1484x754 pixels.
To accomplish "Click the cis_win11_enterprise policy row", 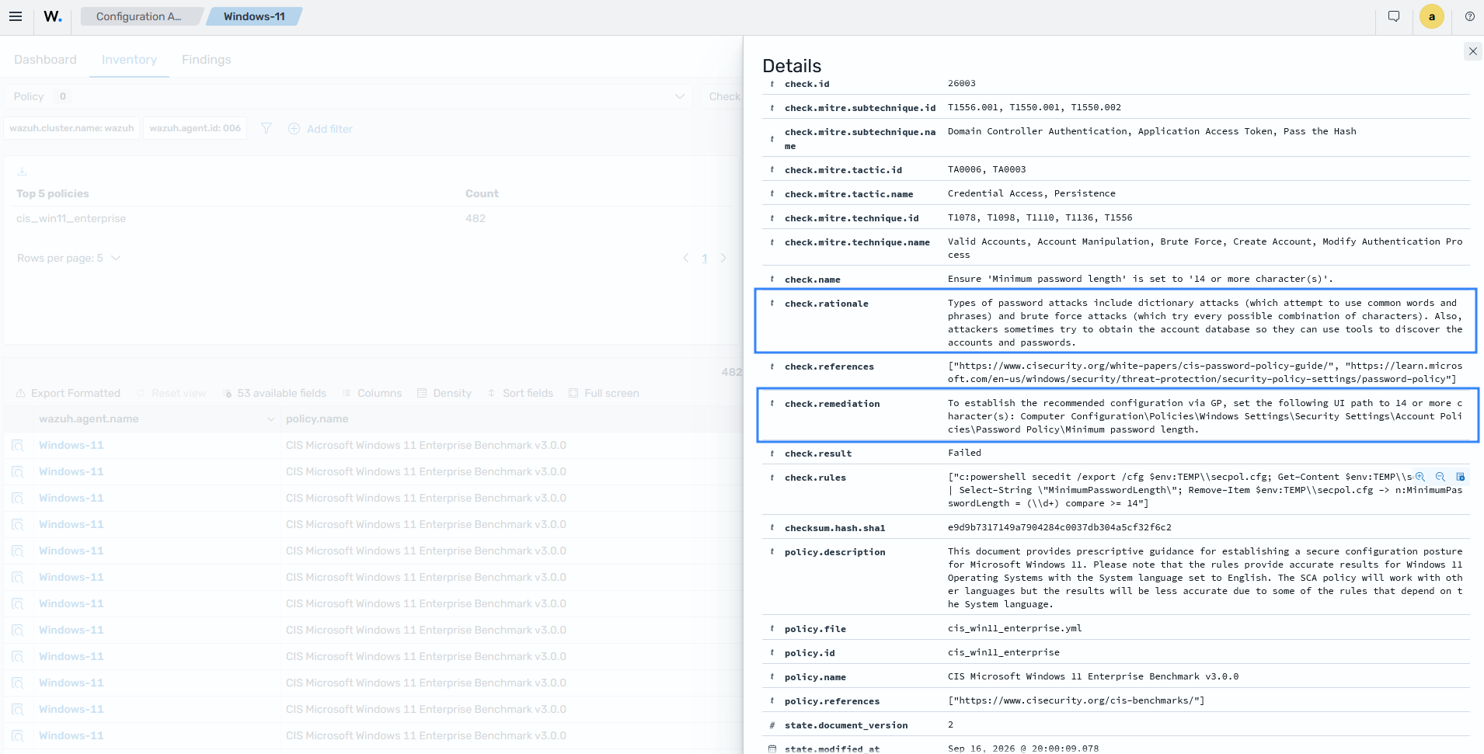I will (71, 218).
